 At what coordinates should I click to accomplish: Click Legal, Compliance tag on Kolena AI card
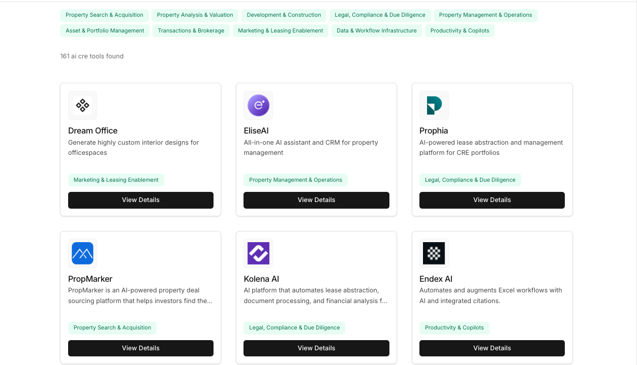pyautogui.click(x=294, y=328)
